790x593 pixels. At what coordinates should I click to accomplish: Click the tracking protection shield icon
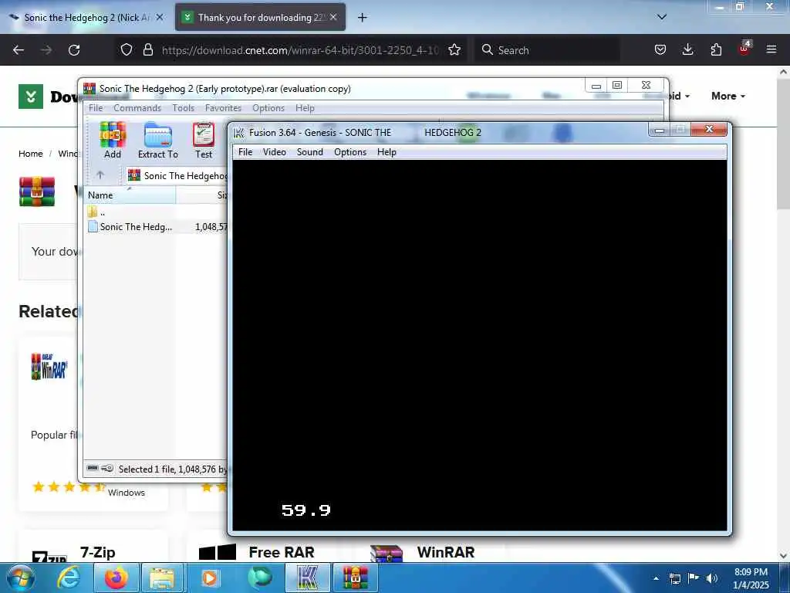tap(127, 49)
